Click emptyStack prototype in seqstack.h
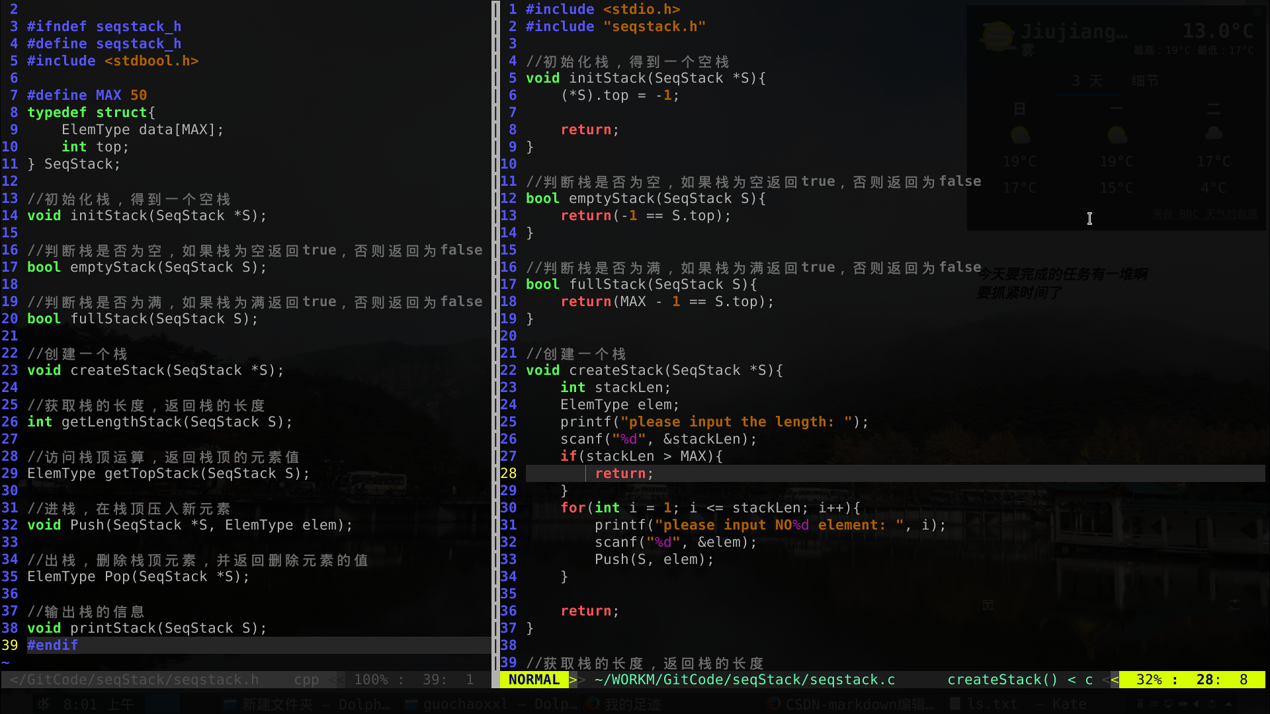This screenshot has width=1270, height=714. pyautogui.click(x=148, y=267)
